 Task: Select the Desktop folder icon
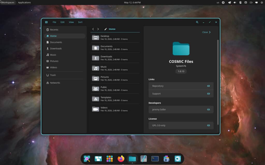95,37
